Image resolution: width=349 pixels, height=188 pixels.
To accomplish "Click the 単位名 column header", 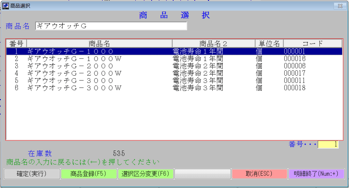I will (269, 43).
